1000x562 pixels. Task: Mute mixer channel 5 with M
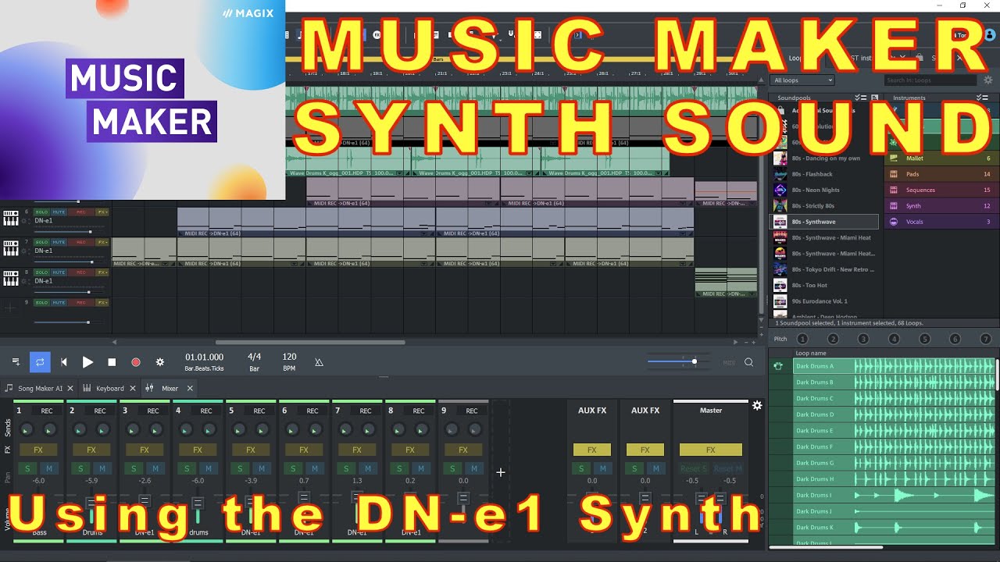pos(262,468)
